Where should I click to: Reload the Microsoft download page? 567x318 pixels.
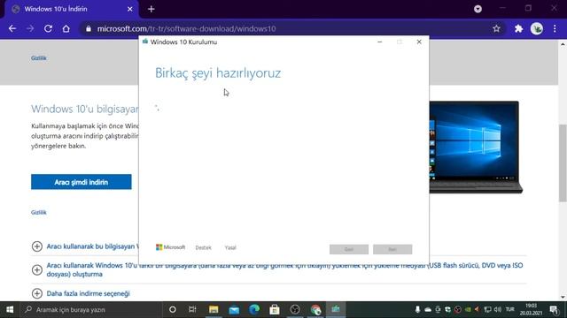(48, 29)
